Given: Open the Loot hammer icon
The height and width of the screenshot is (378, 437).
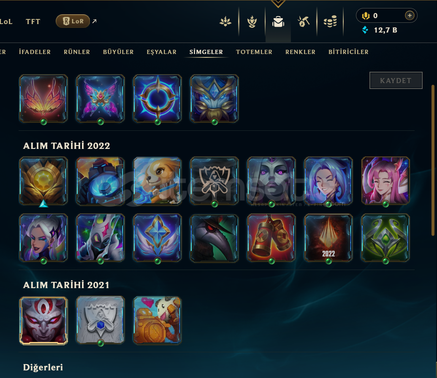Looking at the screenshot, I should click(304, 22).
